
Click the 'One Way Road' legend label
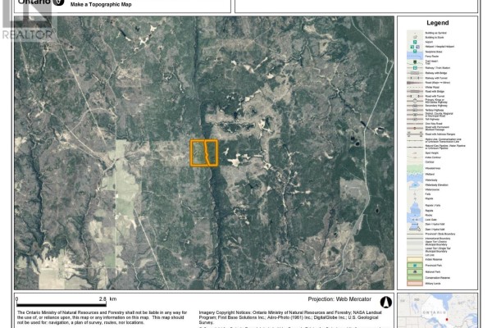(433, 123)
